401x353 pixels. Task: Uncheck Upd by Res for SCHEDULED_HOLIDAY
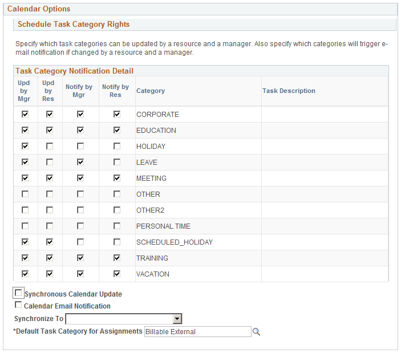[50, 242]
